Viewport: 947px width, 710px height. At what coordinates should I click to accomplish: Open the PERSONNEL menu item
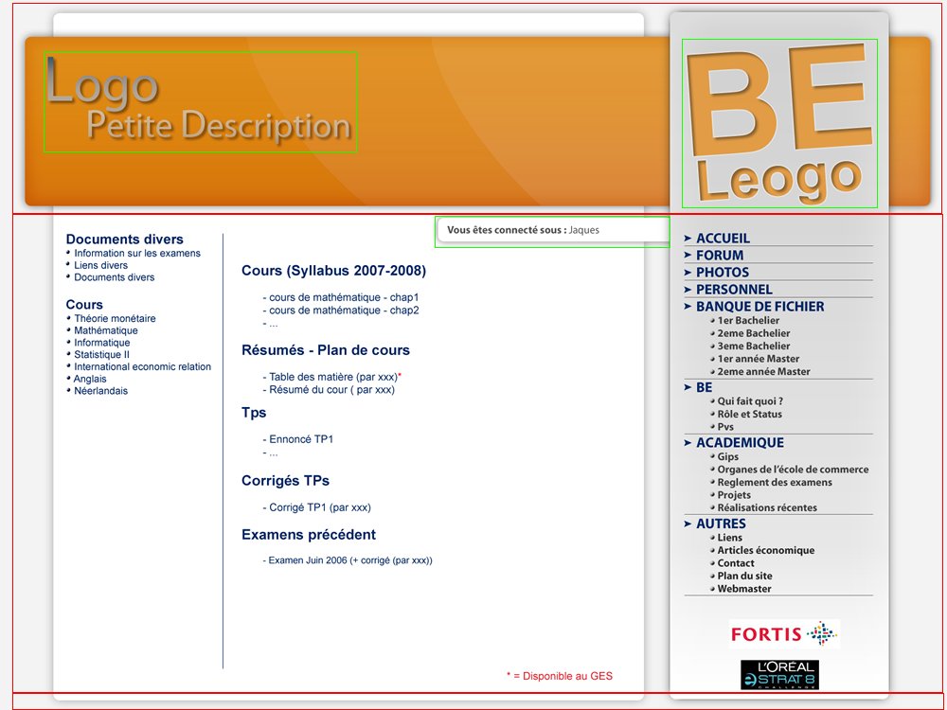[x=735, y=290]
